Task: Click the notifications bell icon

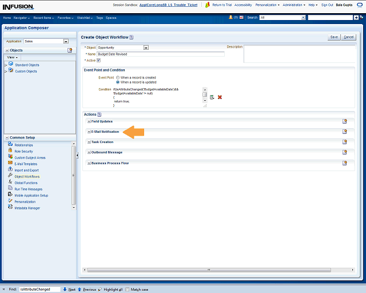Action: pos(230,18)
